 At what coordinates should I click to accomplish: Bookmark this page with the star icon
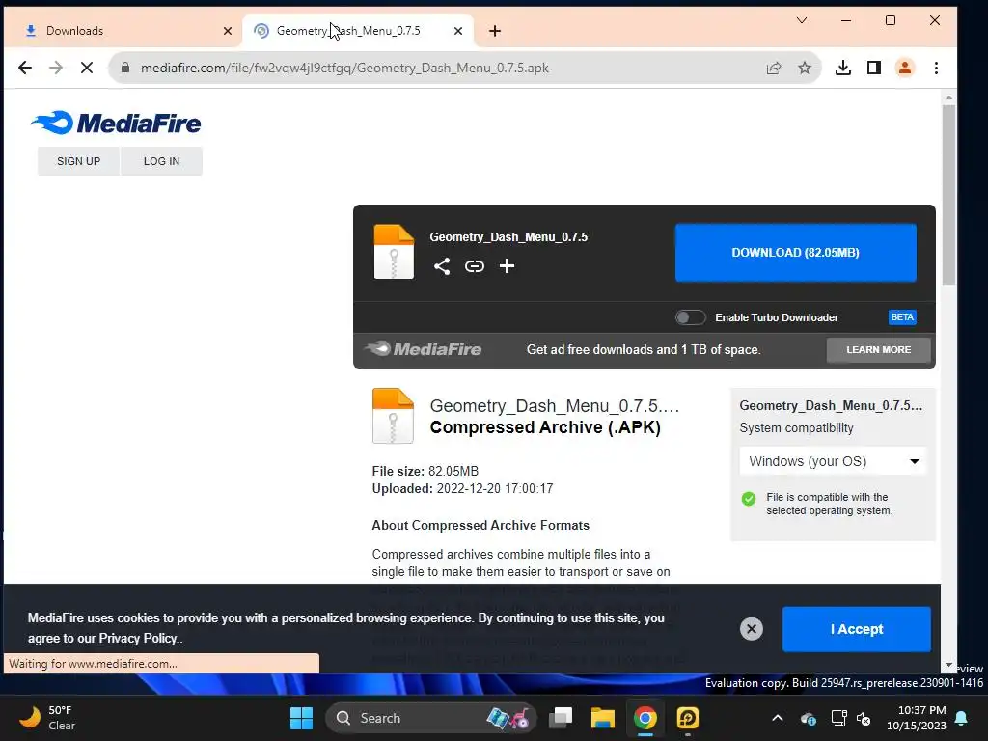point(805,68)
